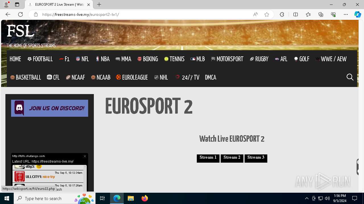Open the DMCA menu item

click(x=211, y=77)
